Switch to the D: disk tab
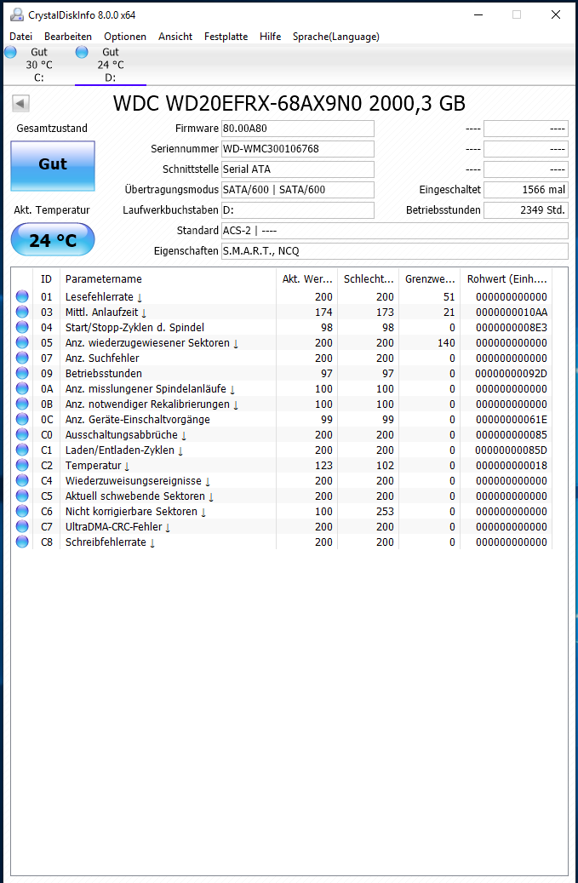This screenshot has width=578, height=883. pos(111,65)
